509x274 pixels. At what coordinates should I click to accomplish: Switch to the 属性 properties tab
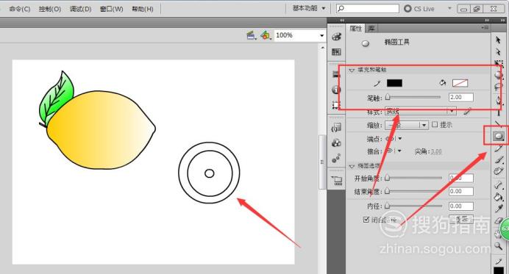point(356,29)
